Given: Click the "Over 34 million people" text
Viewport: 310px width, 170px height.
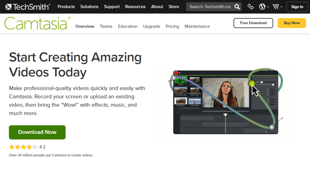Looking at the screenshot, I should point(51,155).
